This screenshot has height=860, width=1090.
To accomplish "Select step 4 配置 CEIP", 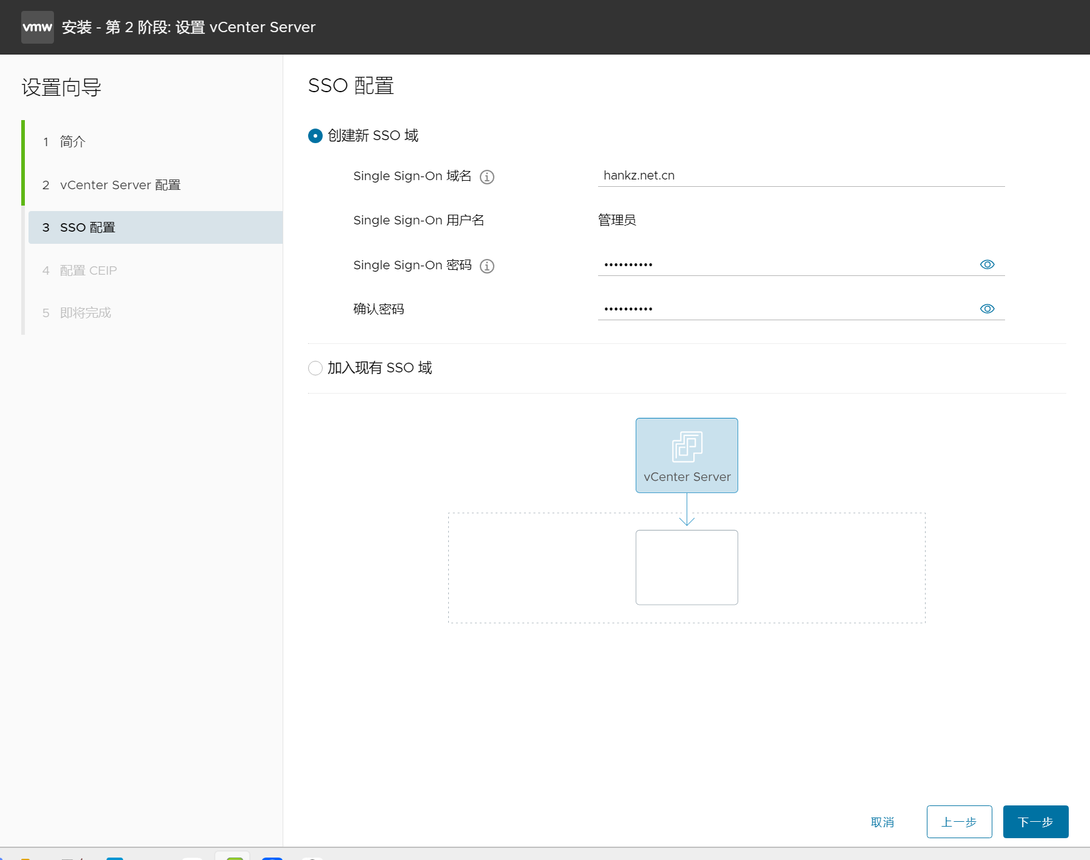I will point(155,270).
